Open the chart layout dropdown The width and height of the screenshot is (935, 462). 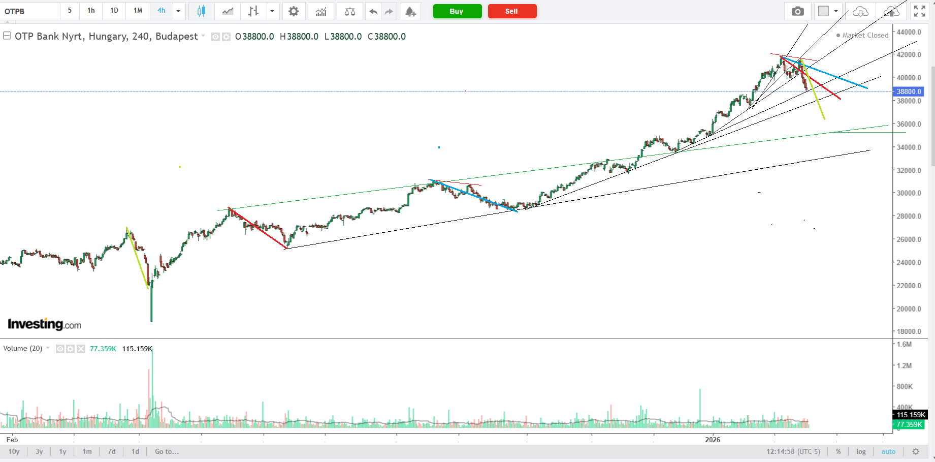835,11
